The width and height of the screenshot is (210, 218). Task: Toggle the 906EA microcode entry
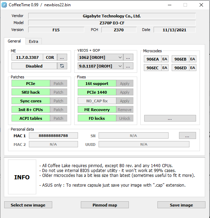pyautogui.click(x=152, y=59)
